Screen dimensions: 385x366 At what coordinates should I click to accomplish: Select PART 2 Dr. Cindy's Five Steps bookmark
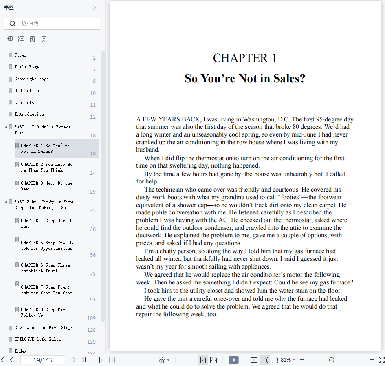point(44,205)
